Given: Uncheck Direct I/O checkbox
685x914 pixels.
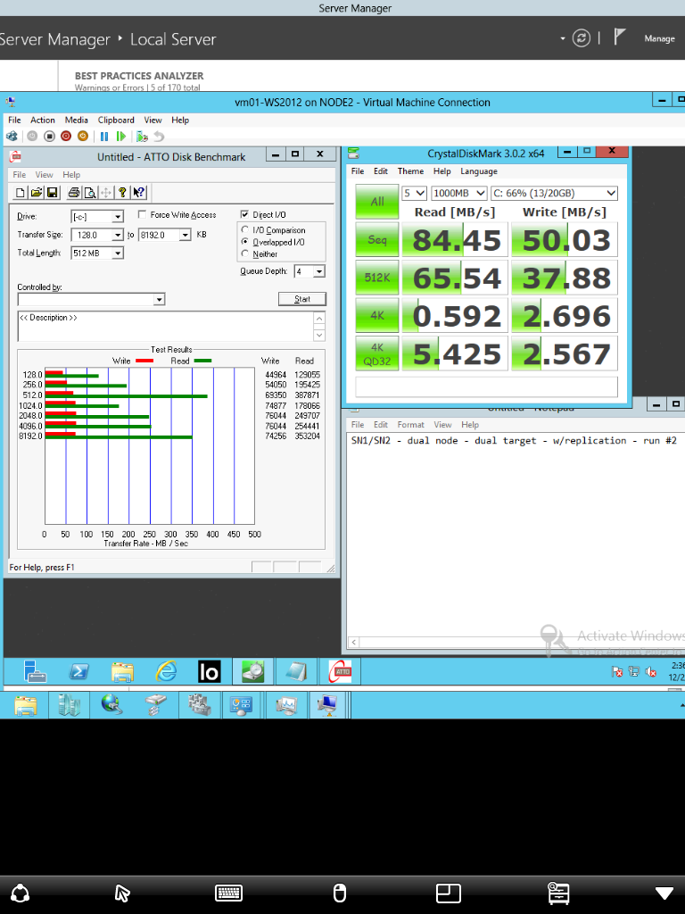Looking at the screenshot, I should tap(244, 214).
